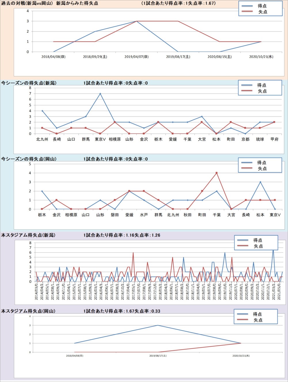Click the 1試合あたり得点率:1.16失点率:1.26 text
This screenshot has height=382, width=288.
[x=122, y=235]
